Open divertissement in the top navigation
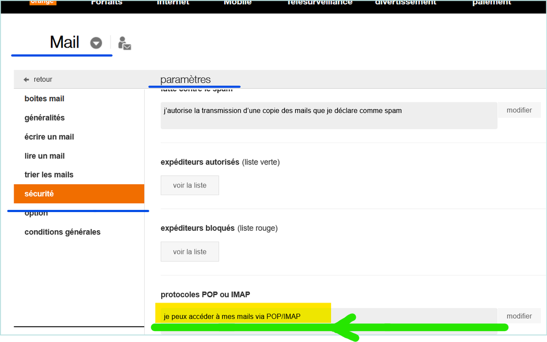The image size is (547, 342). 406,3
